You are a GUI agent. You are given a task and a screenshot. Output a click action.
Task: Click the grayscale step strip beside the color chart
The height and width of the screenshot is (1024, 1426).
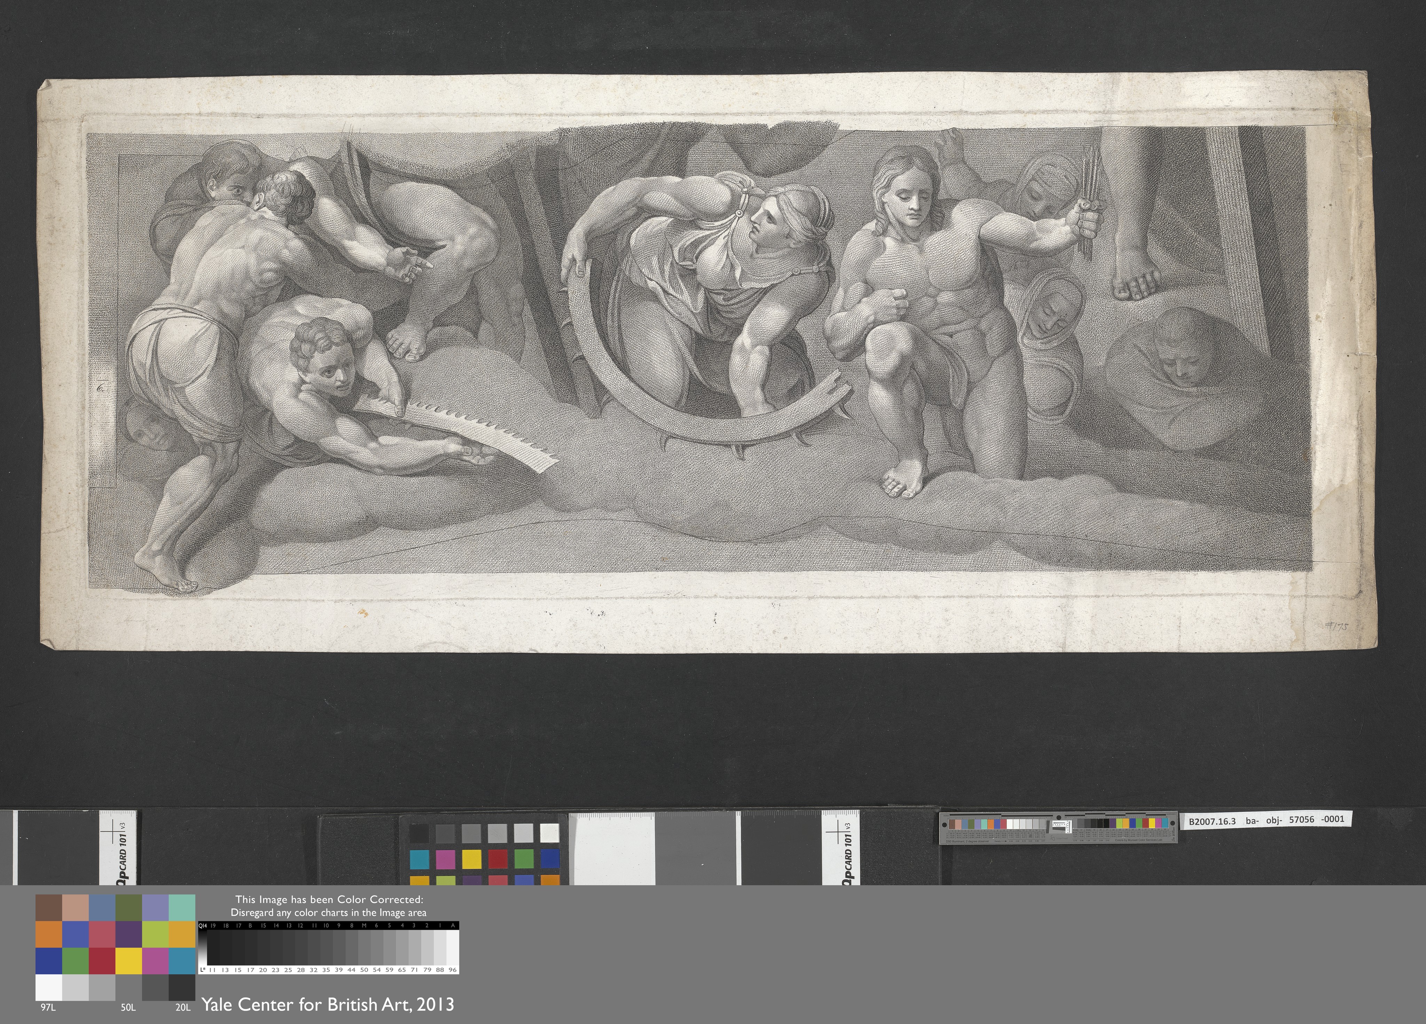(x=328, y=948)
